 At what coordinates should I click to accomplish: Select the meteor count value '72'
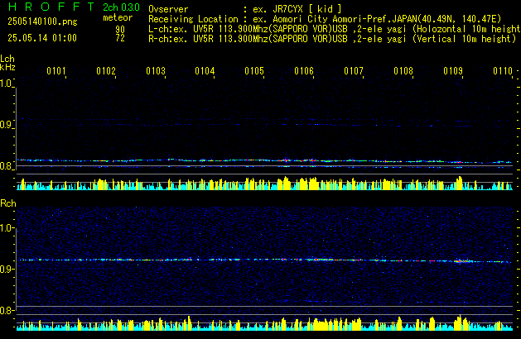(120, 38)
